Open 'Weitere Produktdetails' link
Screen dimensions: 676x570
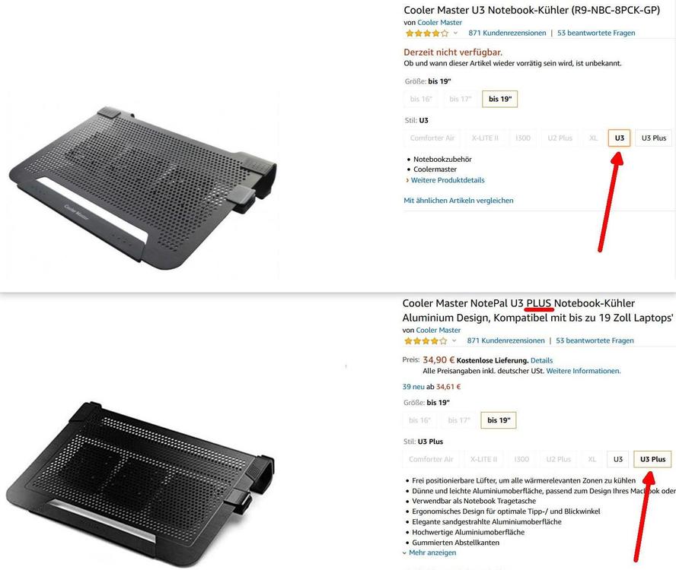(448, 180)
